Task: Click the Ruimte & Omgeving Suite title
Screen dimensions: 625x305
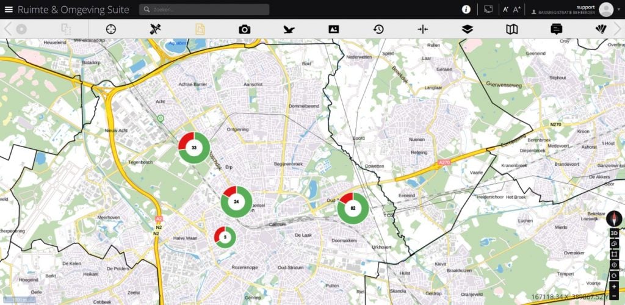Action: pyautogui.click(x=73, y=10)
